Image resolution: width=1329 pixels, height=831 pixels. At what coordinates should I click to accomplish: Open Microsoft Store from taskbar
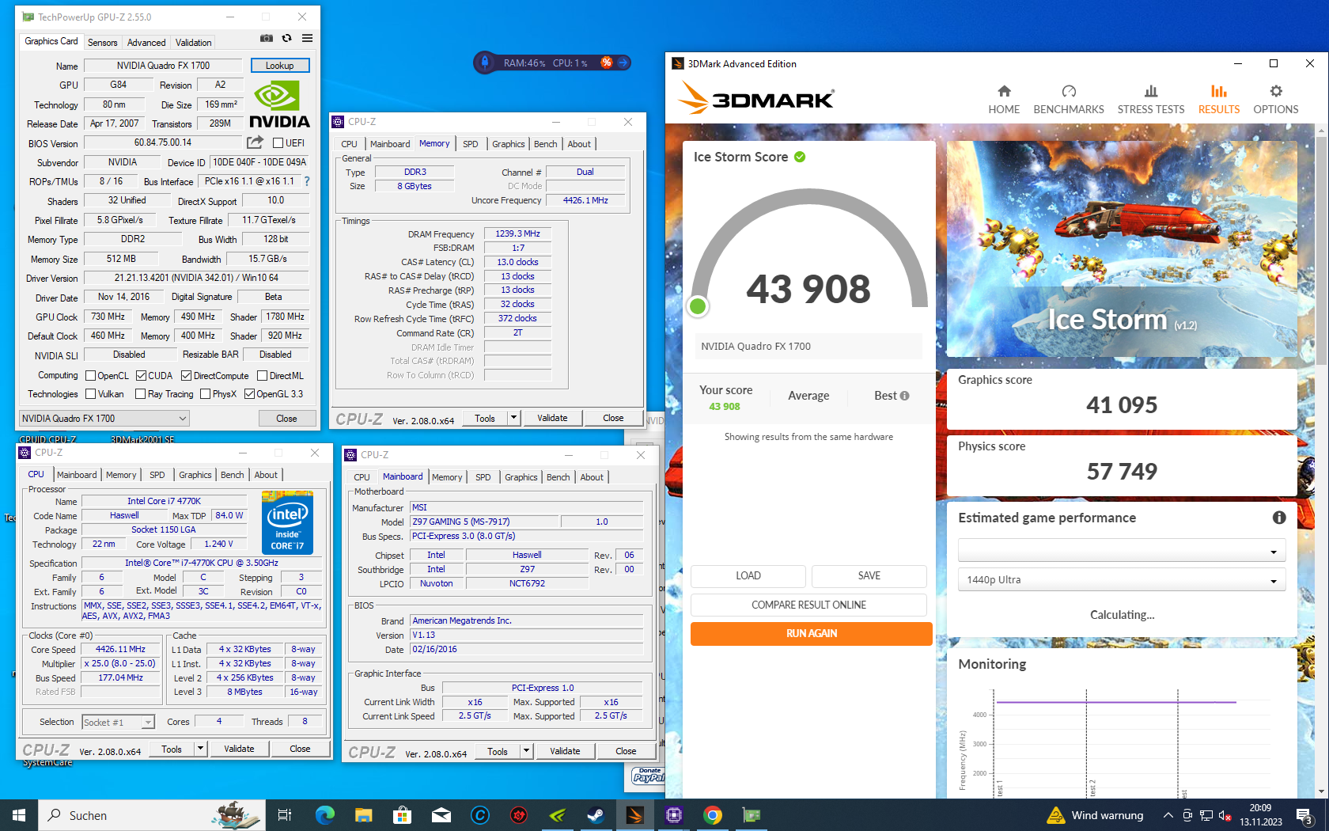(402, 815)
